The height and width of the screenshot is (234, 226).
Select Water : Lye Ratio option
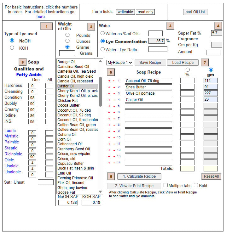pyautogui.click(x=102, y=49)
